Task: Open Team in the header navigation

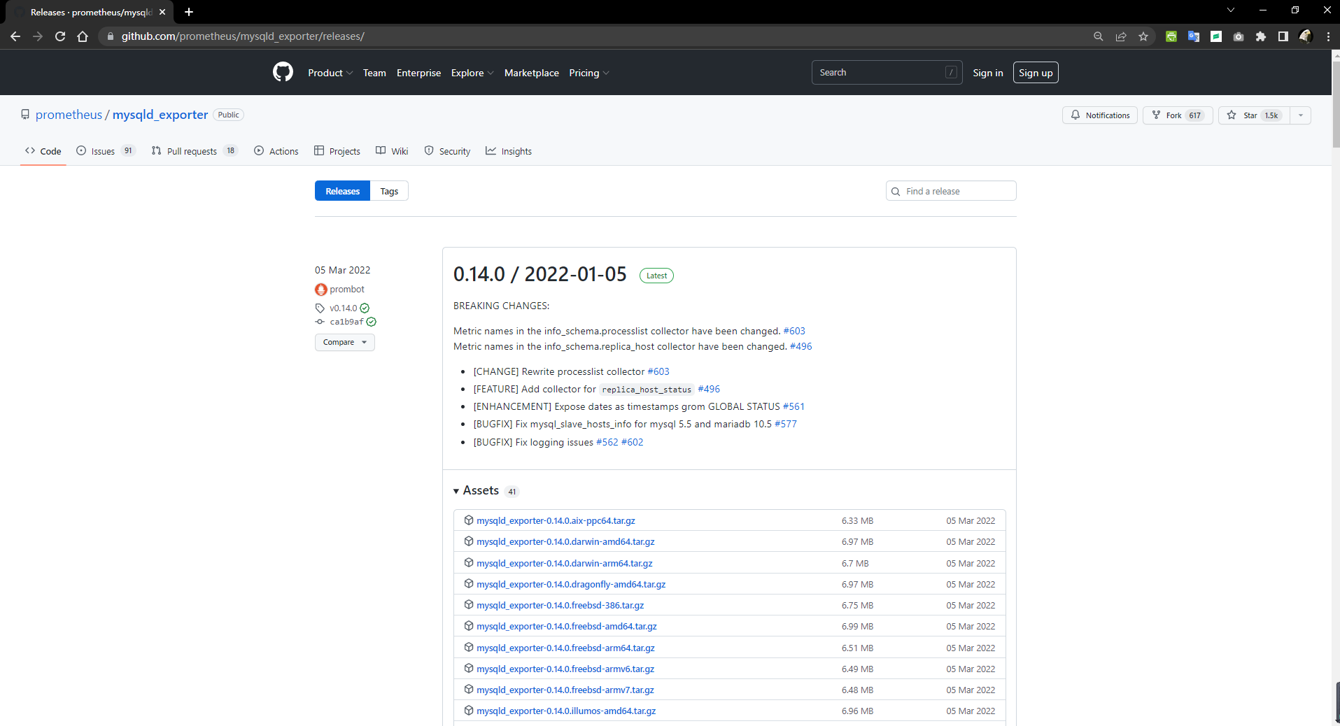Action: (x=374, y=73)
